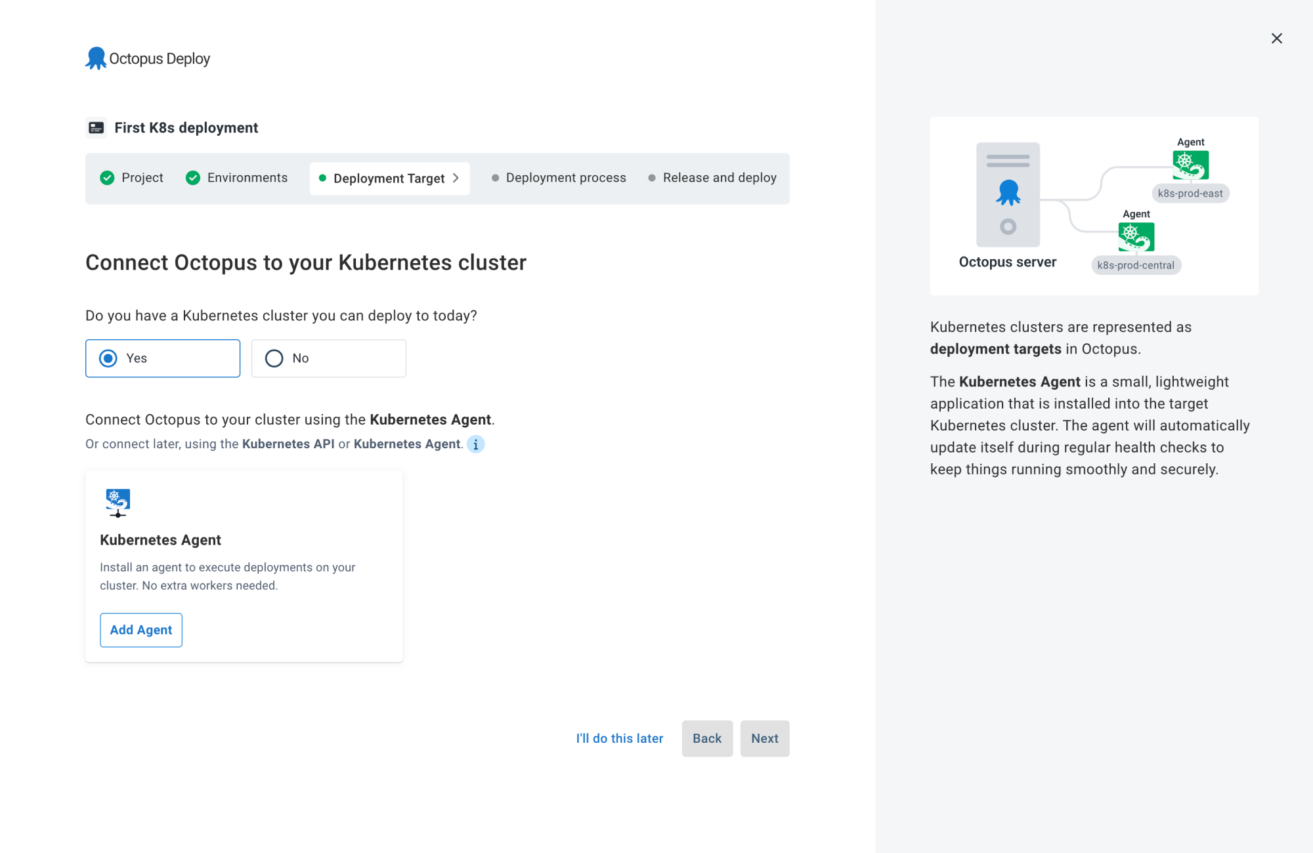This screenshot has width=1313, height=853.
Task: Click the Add Agent button
Action: [140, 629]
